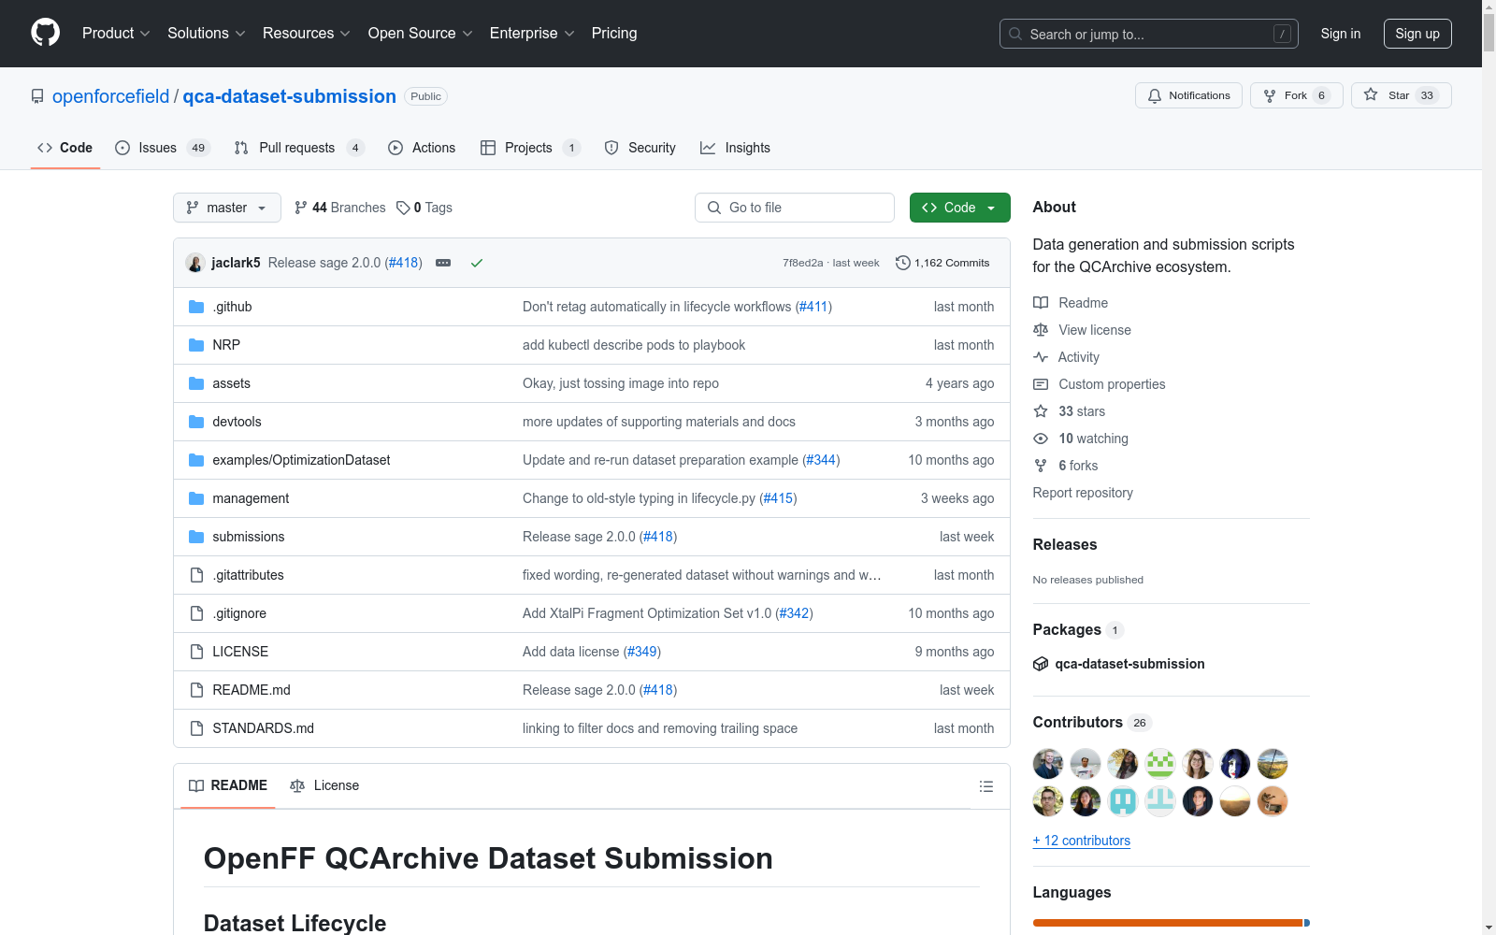
Task: Click the View license scale icon
Action: [1041, 330]
